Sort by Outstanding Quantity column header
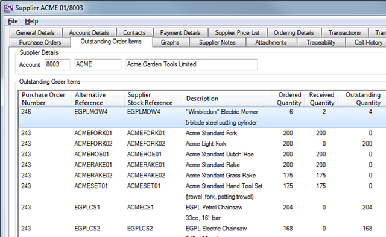Screen dimensions: 386x237 tap(361, 99)
